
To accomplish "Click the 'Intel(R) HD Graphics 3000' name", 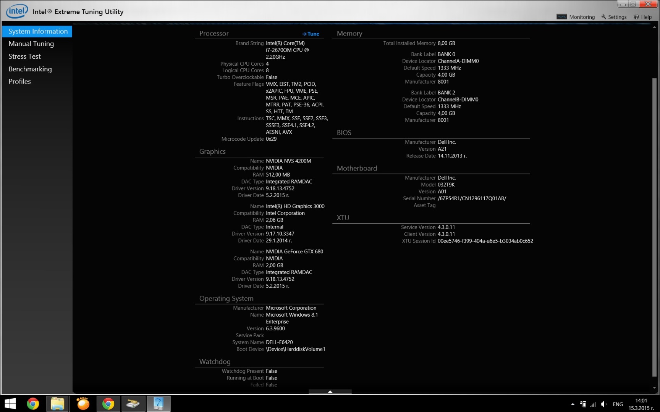I will tap(295, 206).
